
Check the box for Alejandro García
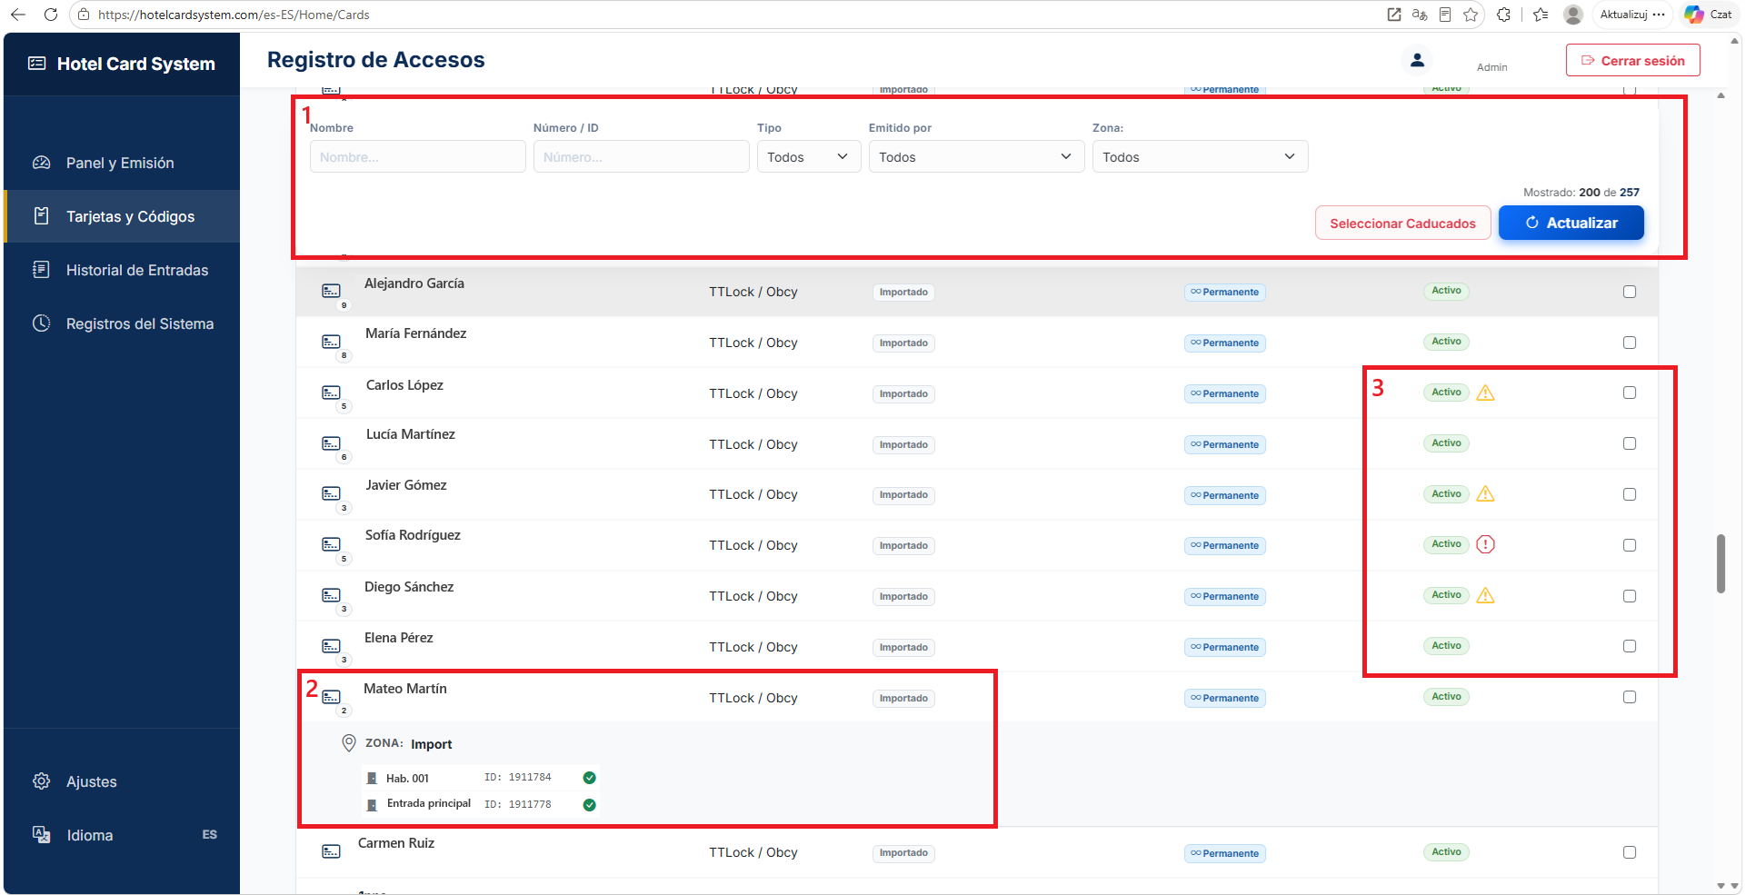point(1630,292)
